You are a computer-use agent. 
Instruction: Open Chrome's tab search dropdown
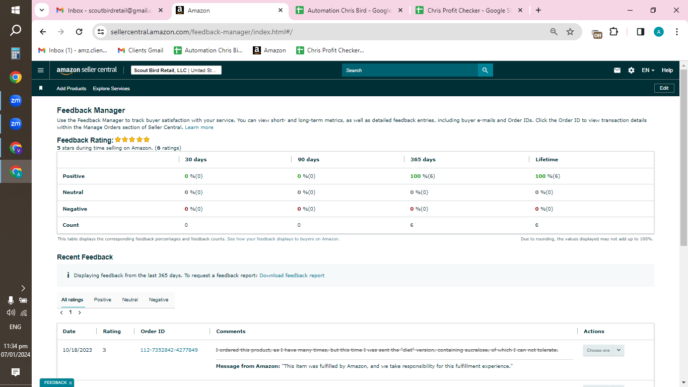pyautogui.click(x=42, y=10)
